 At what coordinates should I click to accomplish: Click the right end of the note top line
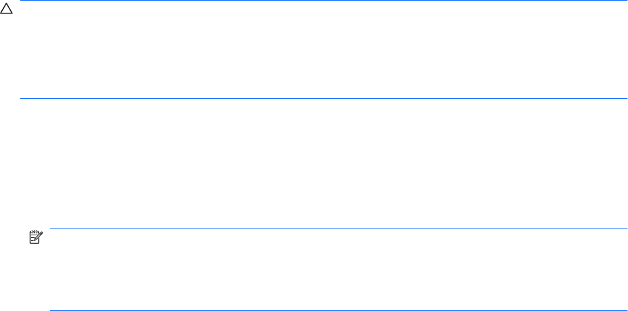pyautogui.click(x=625, y=229)
